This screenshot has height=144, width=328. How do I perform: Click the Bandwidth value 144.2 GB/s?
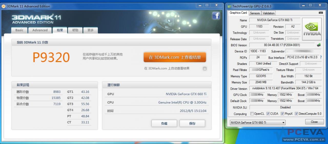pyautogui.click(x=308, y=82)
